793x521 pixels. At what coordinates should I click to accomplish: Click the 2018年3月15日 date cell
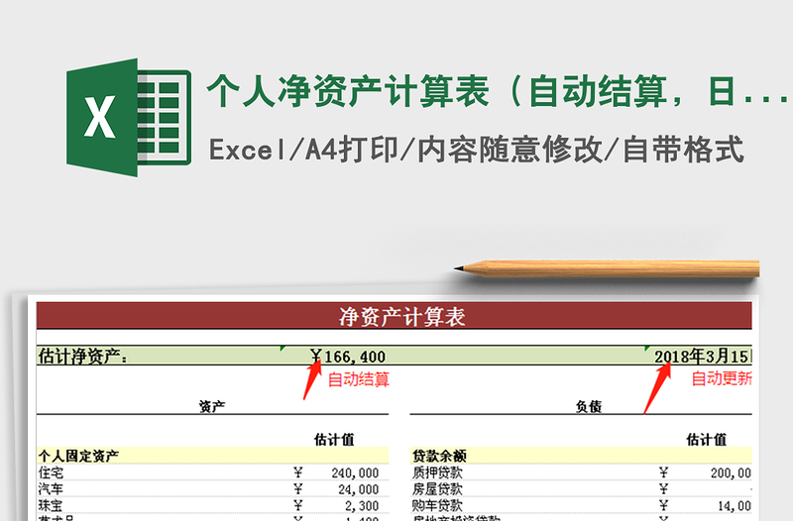703,357
